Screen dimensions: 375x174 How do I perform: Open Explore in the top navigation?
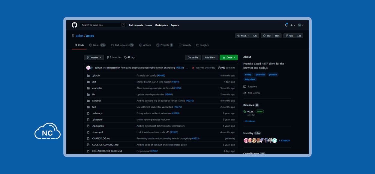point(175,25)
